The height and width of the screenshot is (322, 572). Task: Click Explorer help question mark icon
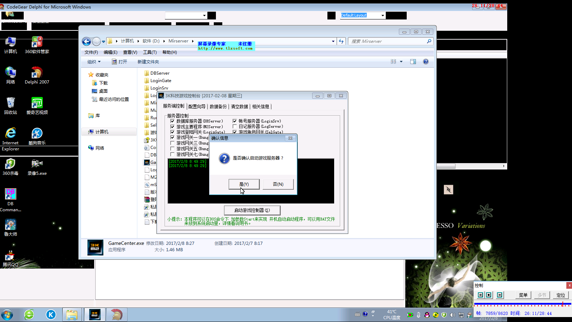[426, 62]
